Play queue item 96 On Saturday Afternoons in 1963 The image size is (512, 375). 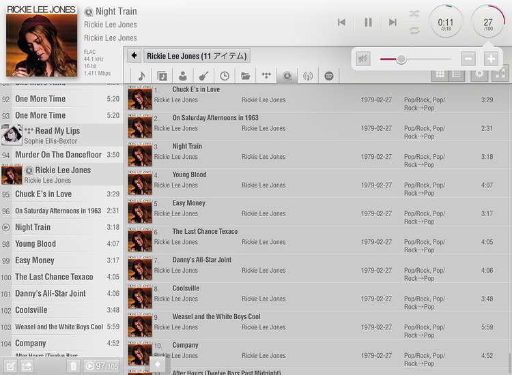pos(61,211)
